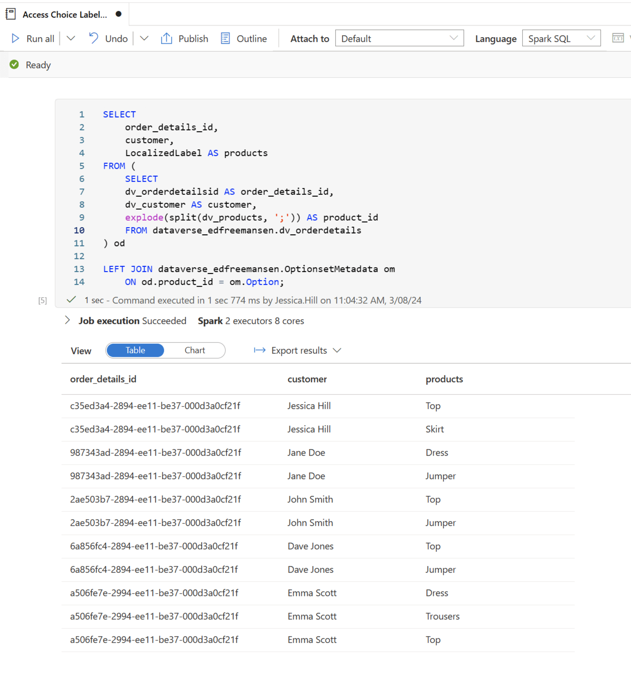
Task: Click the cell execution count [5]
Action: click(43, 301)
